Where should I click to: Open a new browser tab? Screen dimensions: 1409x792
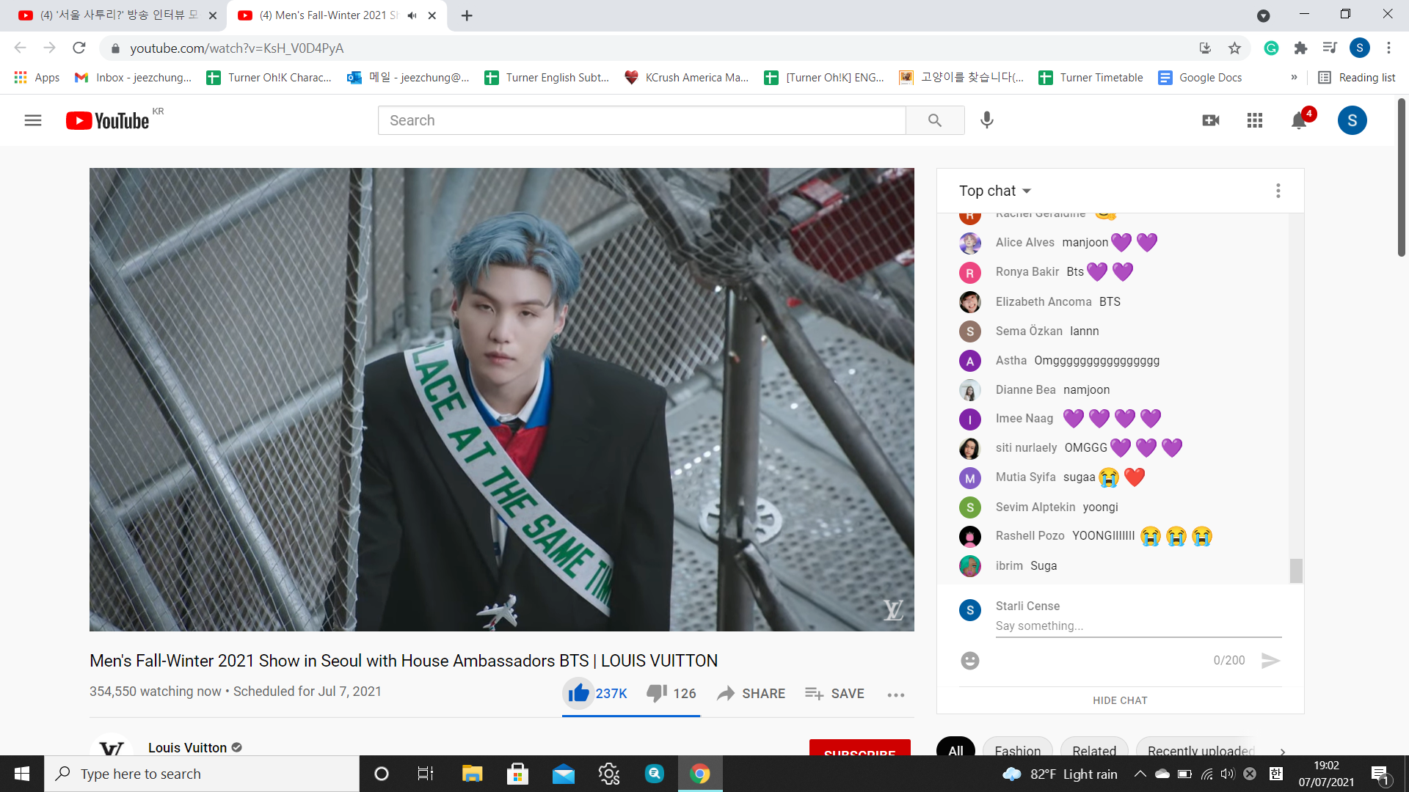tap(467, 15)
